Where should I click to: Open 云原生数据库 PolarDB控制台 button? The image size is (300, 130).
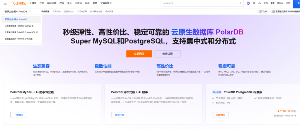click(285, 11)
